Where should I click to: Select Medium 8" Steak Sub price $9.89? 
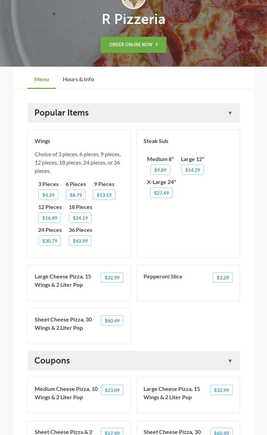click(160, 170)
